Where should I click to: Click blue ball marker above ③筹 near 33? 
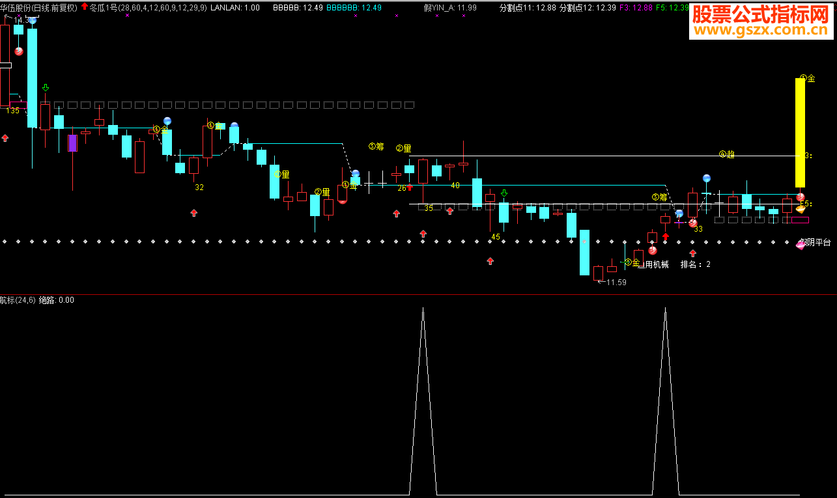point(679,214)
